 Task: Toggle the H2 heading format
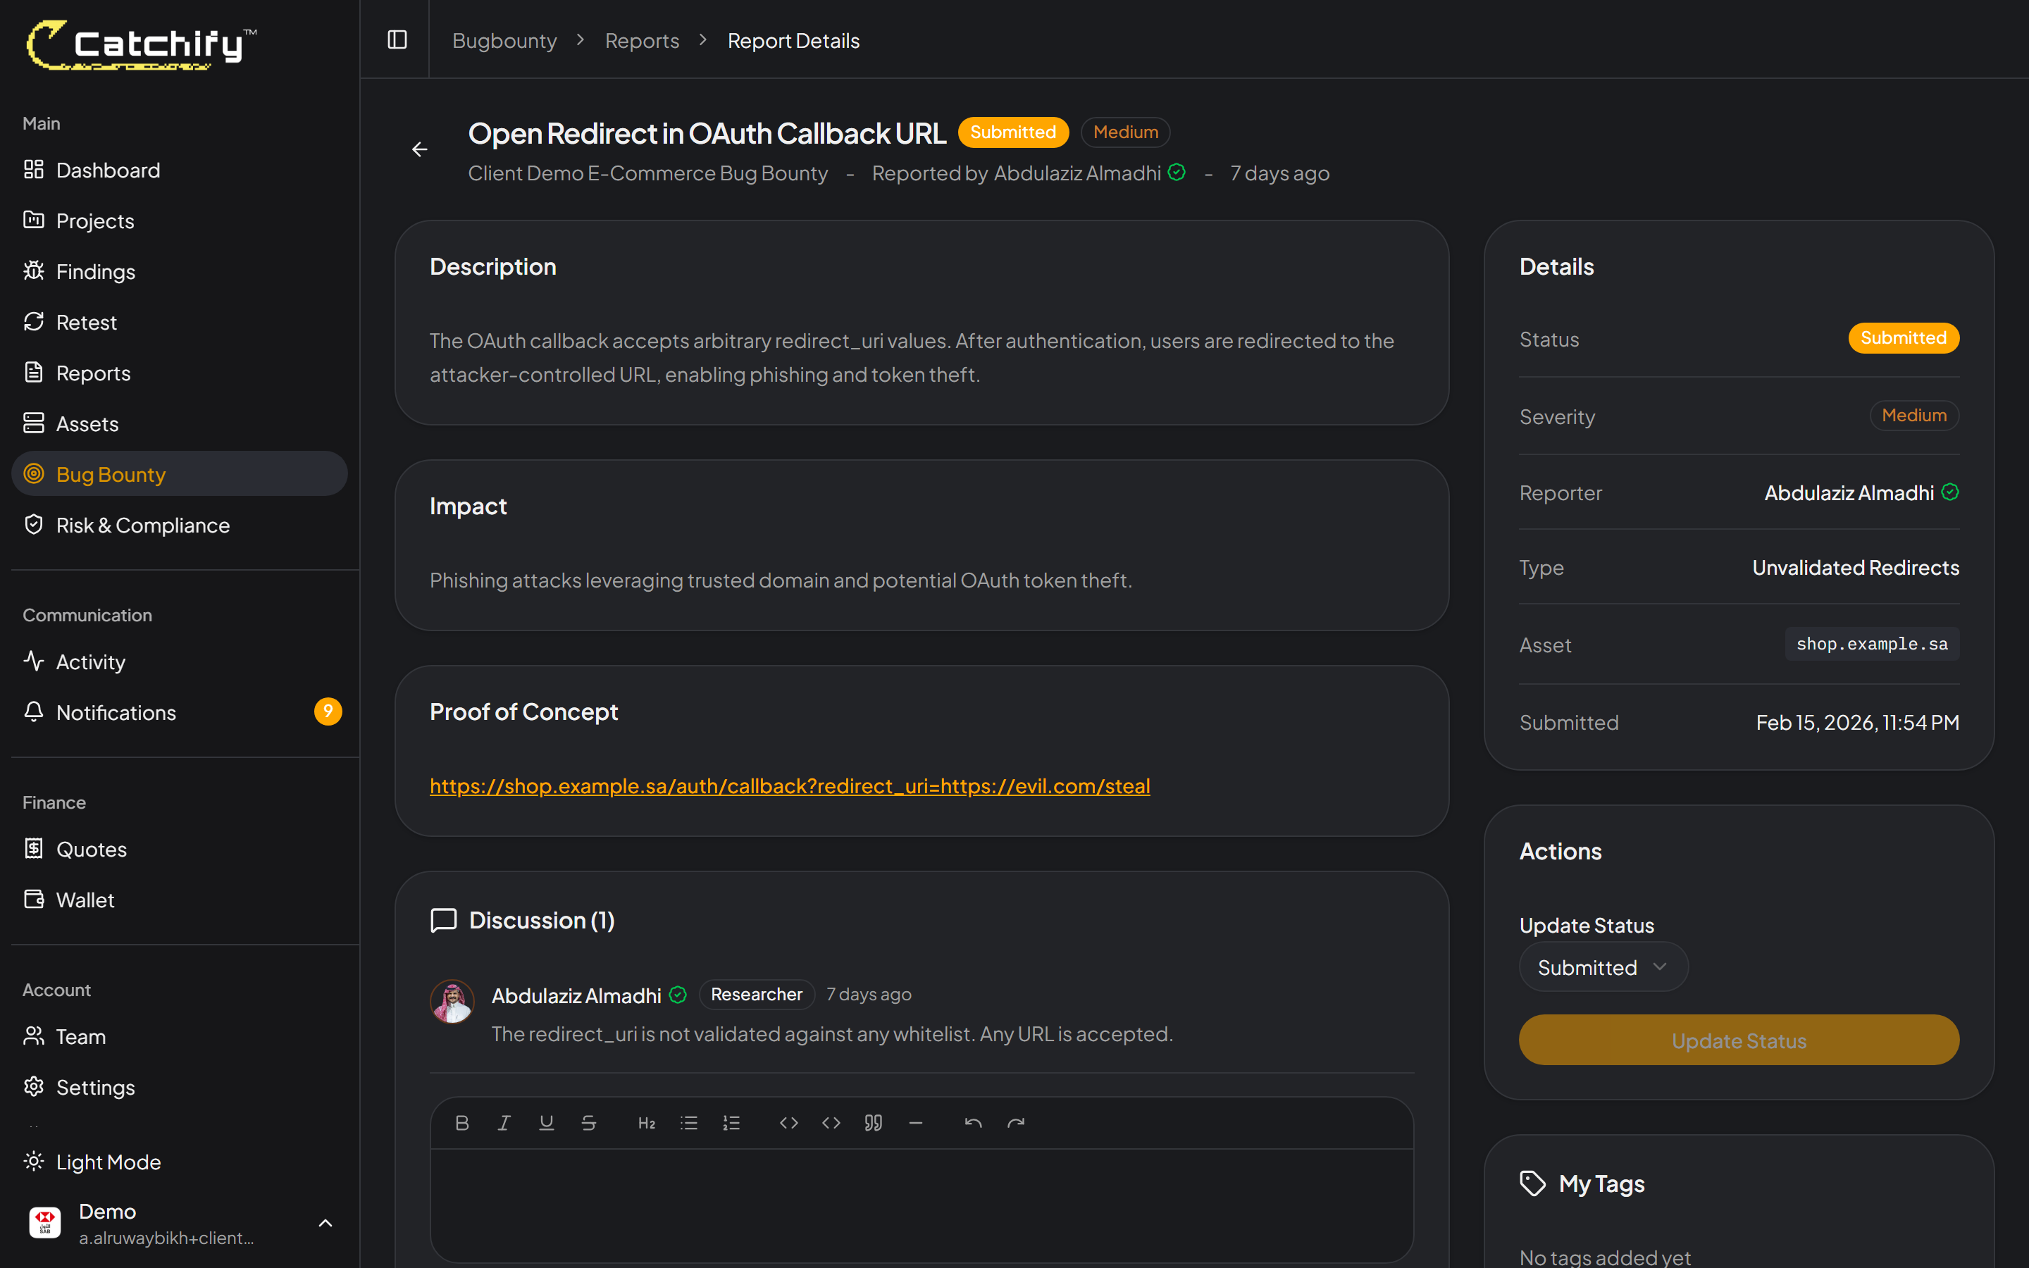(x=647, y=1122)
